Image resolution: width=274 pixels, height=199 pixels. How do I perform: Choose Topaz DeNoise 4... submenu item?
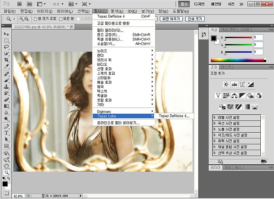(174, 116)
